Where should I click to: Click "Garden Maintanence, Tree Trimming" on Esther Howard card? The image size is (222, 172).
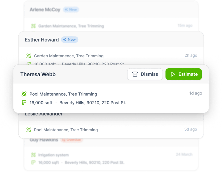coord(69,56)
